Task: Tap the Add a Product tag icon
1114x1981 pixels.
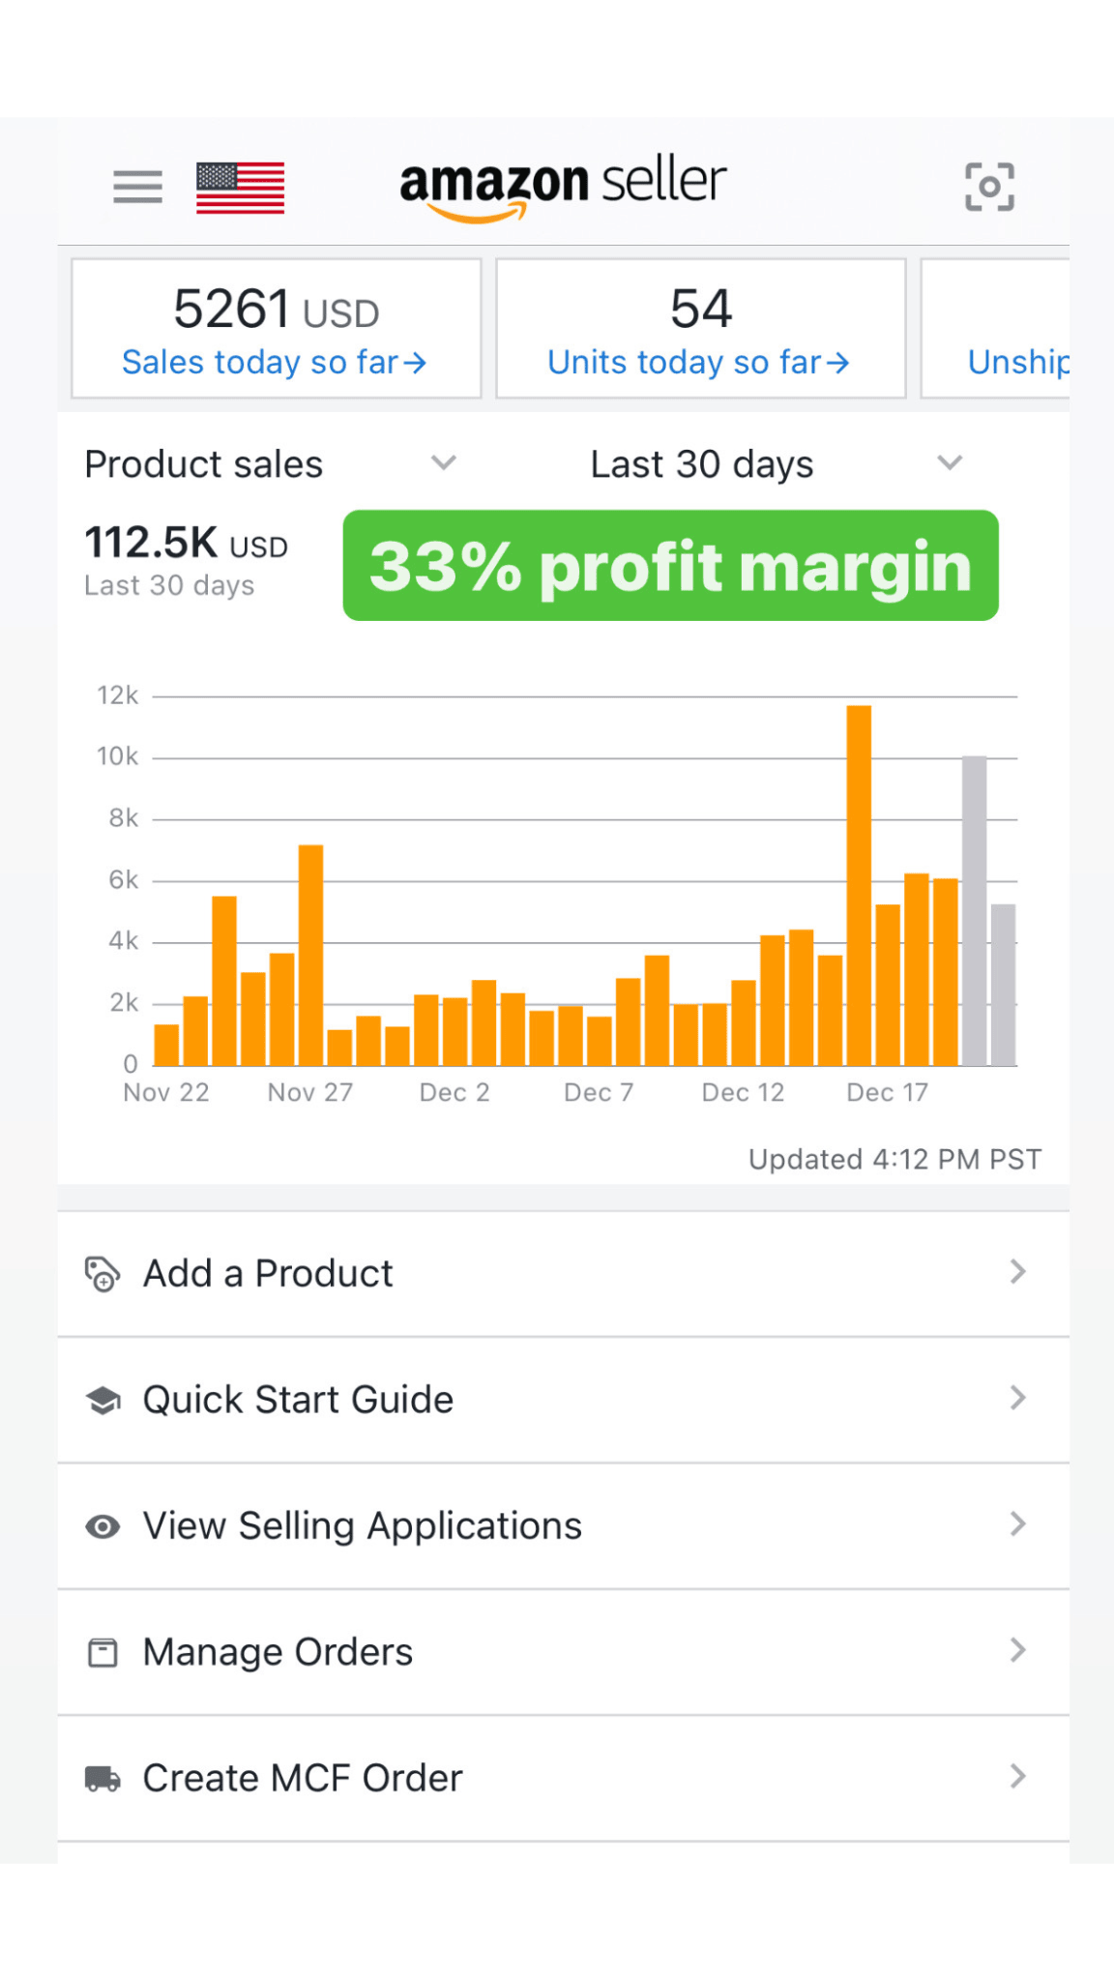Action: [103, 1274]
